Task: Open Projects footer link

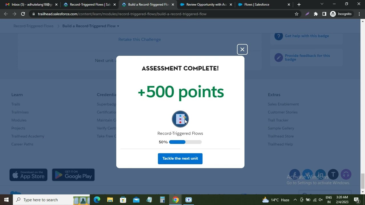Action: (18, 128)
